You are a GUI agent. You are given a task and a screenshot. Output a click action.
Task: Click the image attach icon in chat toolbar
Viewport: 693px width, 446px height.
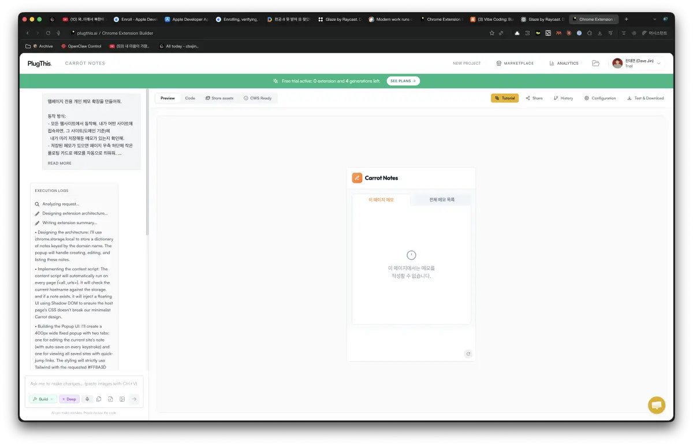click(122, 399)
